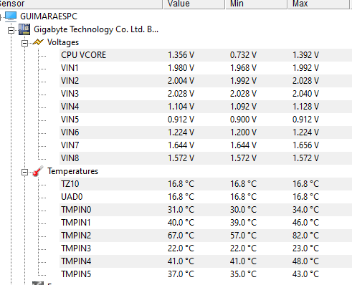
Task: Select the VIN8 voltage row
Action: (x=206, y=158)
